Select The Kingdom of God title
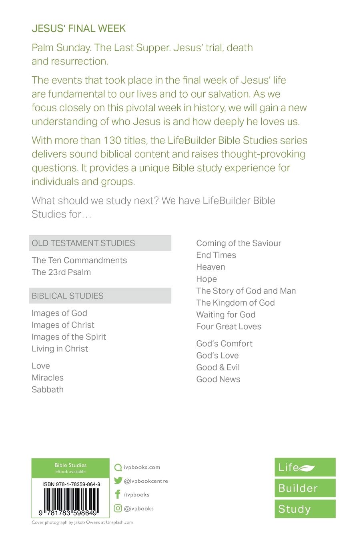 click(x=235, y=303)
